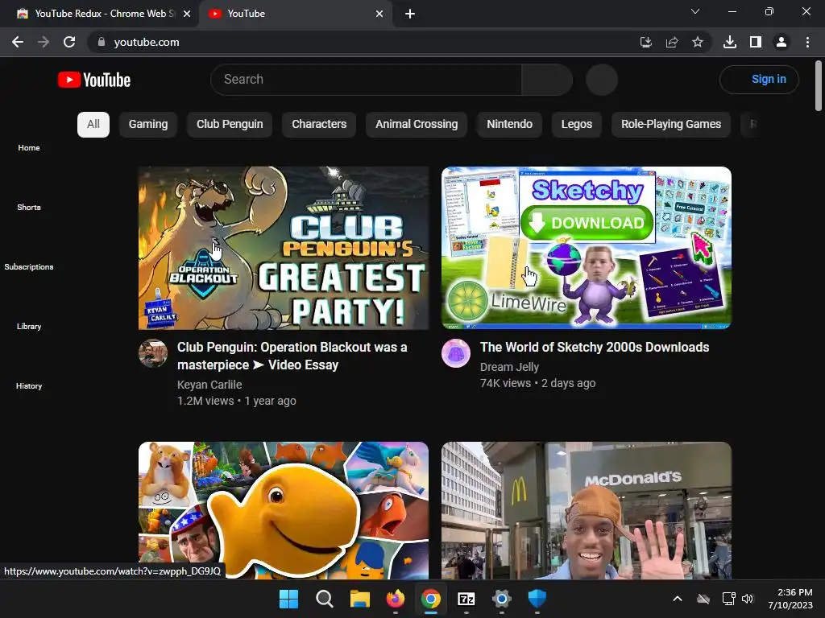Click the Chrome taskbar icon
825x618 pixels.
[x=430, y=599]
